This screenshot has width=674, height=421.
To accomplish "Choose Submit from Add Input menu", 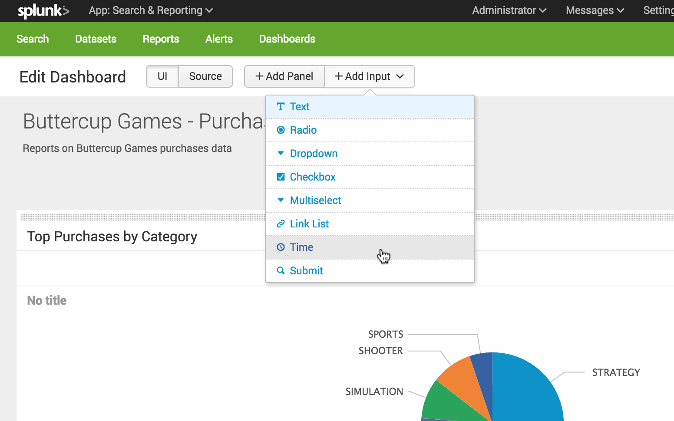I will (x=370, y=271).
